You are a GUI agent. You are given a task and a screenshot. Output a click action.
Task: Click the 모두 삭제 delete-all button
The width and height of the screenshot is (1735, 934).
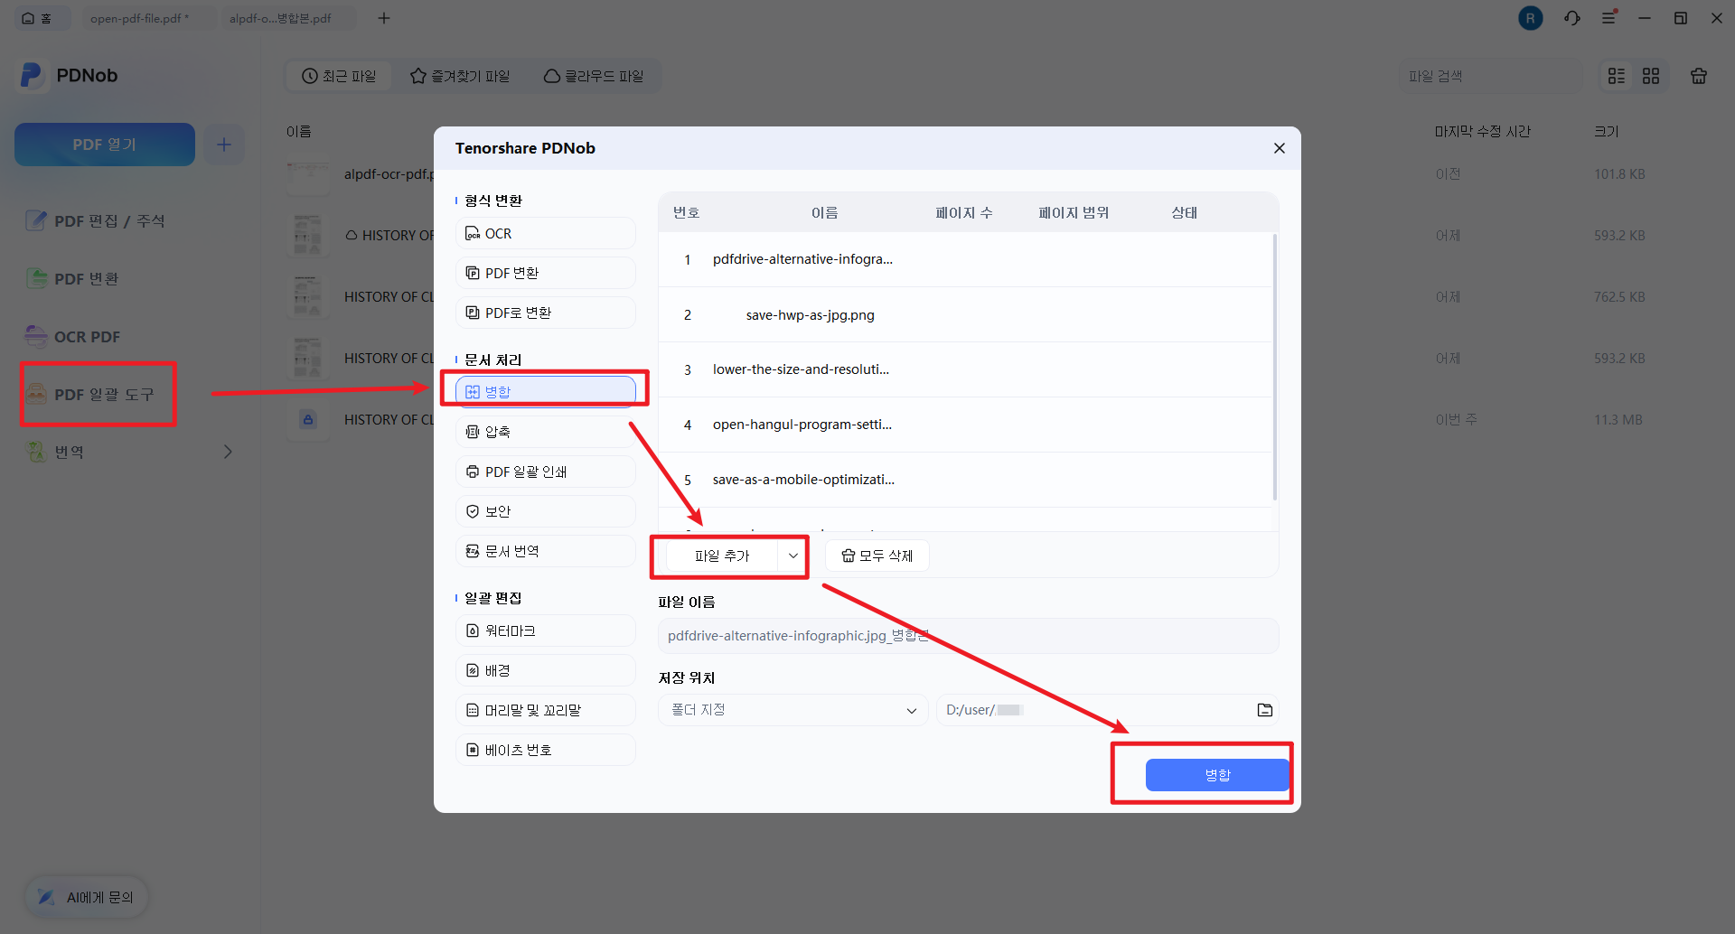click(877, 556)
